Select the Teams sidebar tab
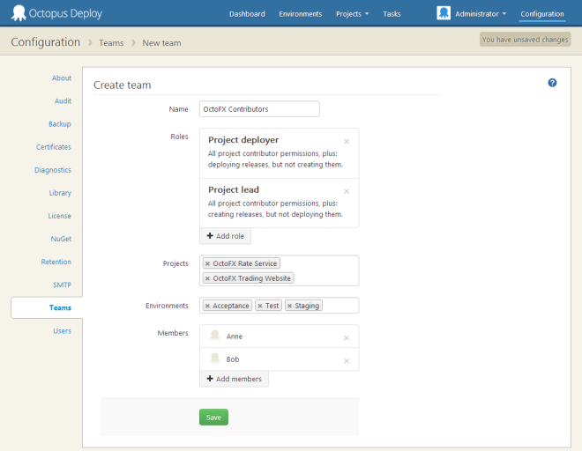Screen dimensions: 582x451 coord(47,307)
